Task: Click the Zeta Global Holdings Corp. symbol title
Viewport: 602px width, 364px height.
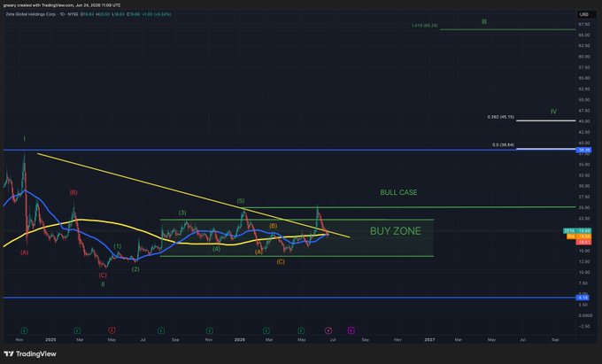Action: pos(30,14)
